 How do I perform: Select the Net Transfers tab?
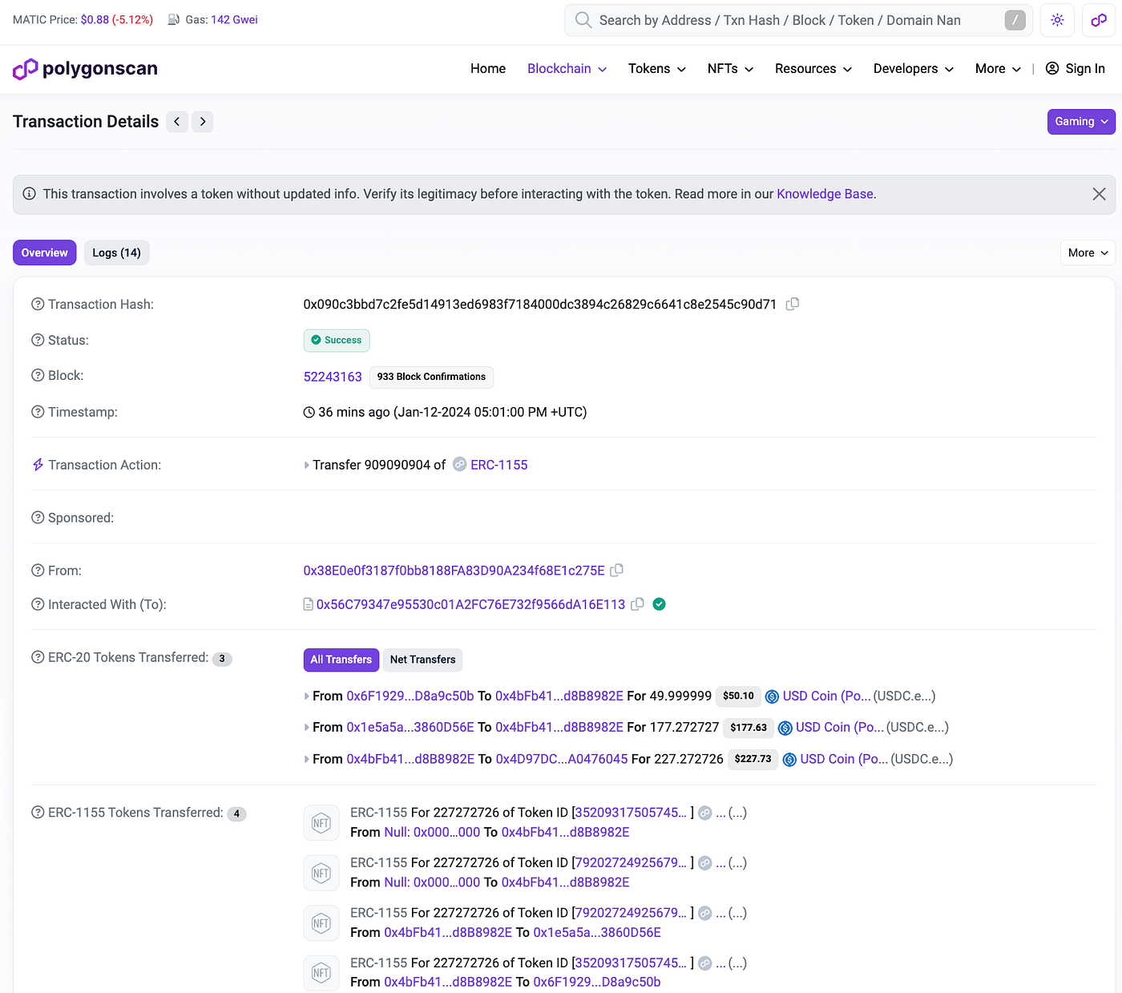[423, 660]
